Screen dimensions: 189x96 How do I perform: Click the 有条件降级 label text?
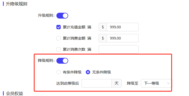[x=72, y=72]
